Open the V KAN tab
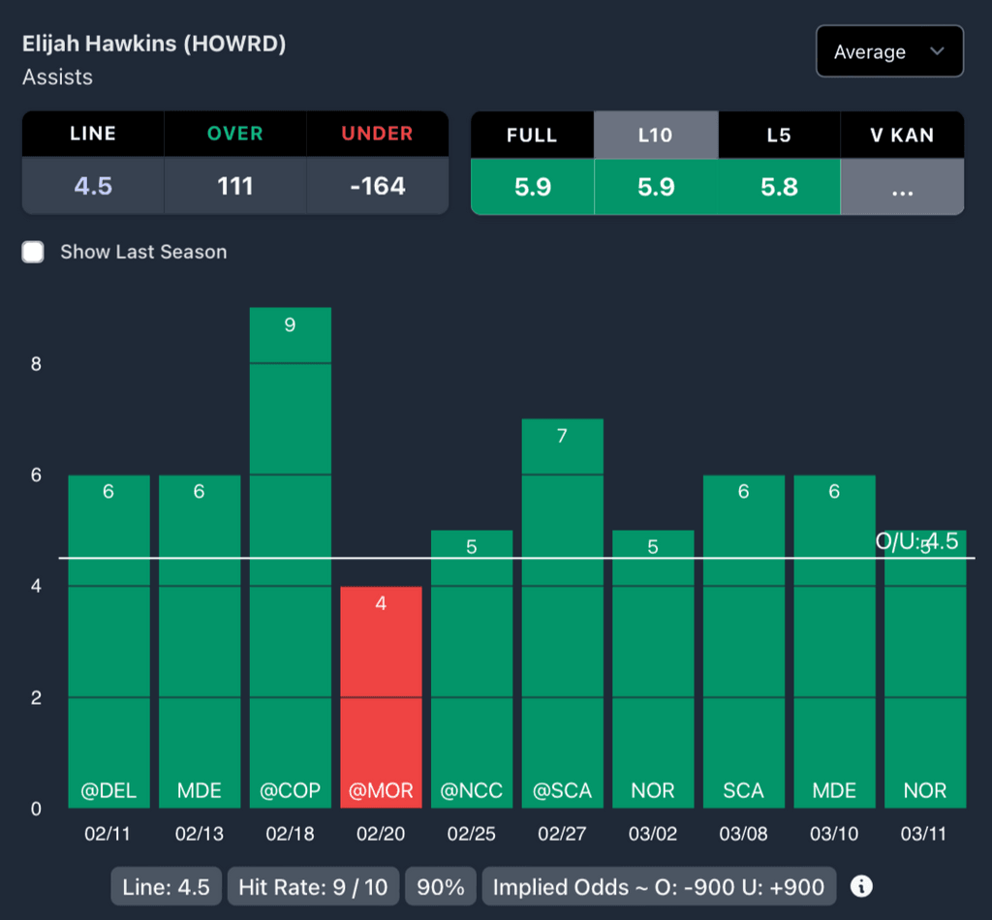 [x=902, y=135]
